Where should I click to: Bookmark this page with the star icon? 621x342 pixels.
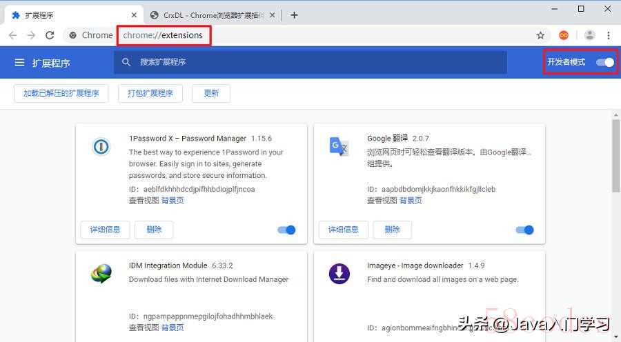pyautogui.click(x=540, y=35)
